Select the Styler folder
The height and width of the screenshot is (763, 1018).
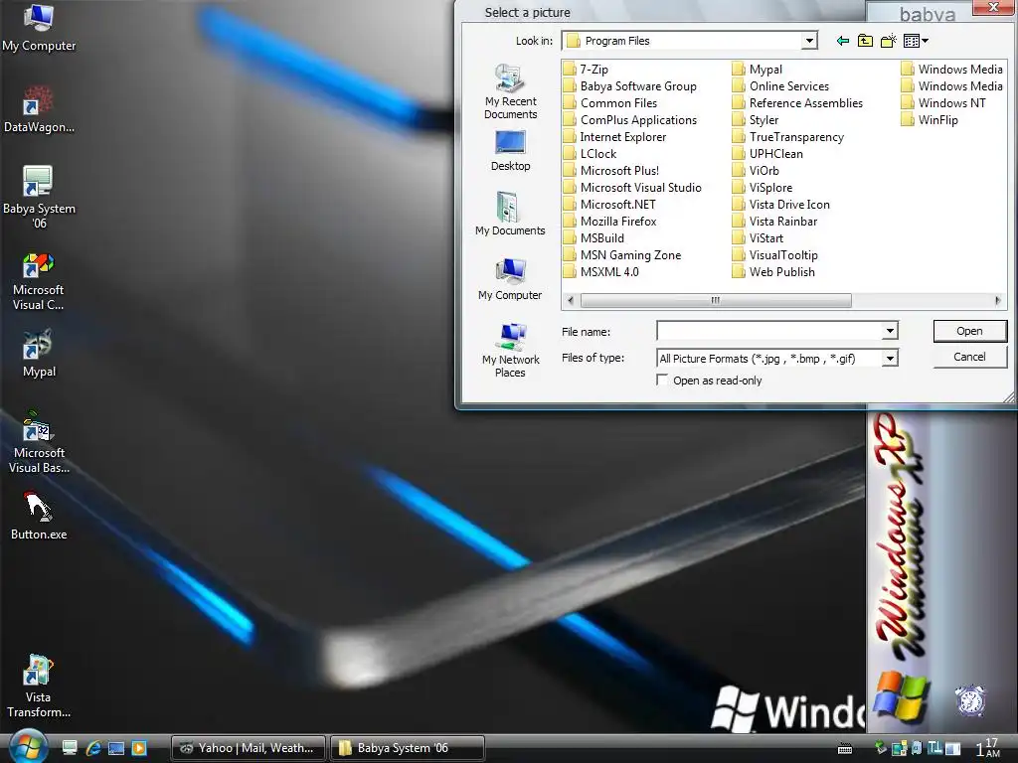756,120
